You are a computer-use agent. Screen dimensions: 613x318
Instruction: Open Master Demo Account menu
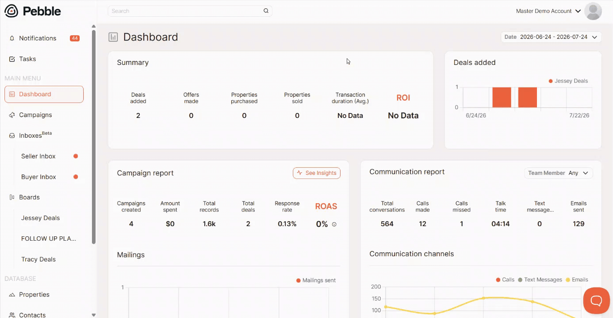(x=548, y=11)
